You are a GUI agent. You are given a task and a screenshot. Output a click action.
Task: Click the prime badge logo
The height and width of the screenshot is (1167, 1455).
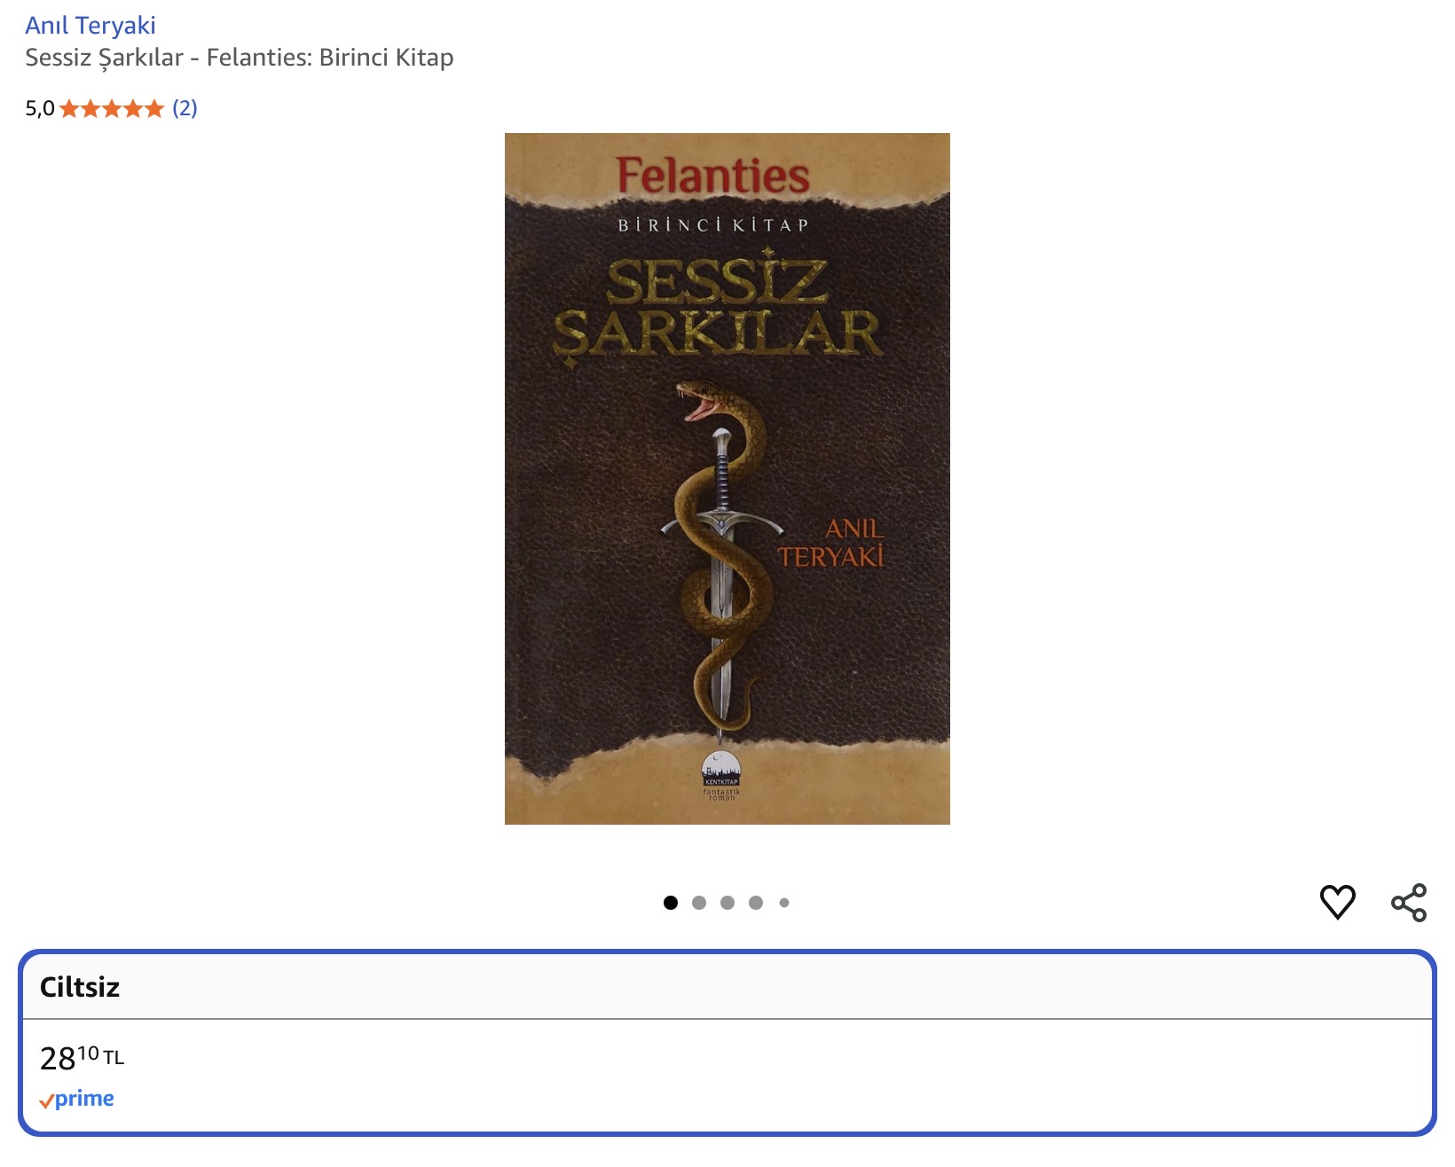pos(76,1099)
